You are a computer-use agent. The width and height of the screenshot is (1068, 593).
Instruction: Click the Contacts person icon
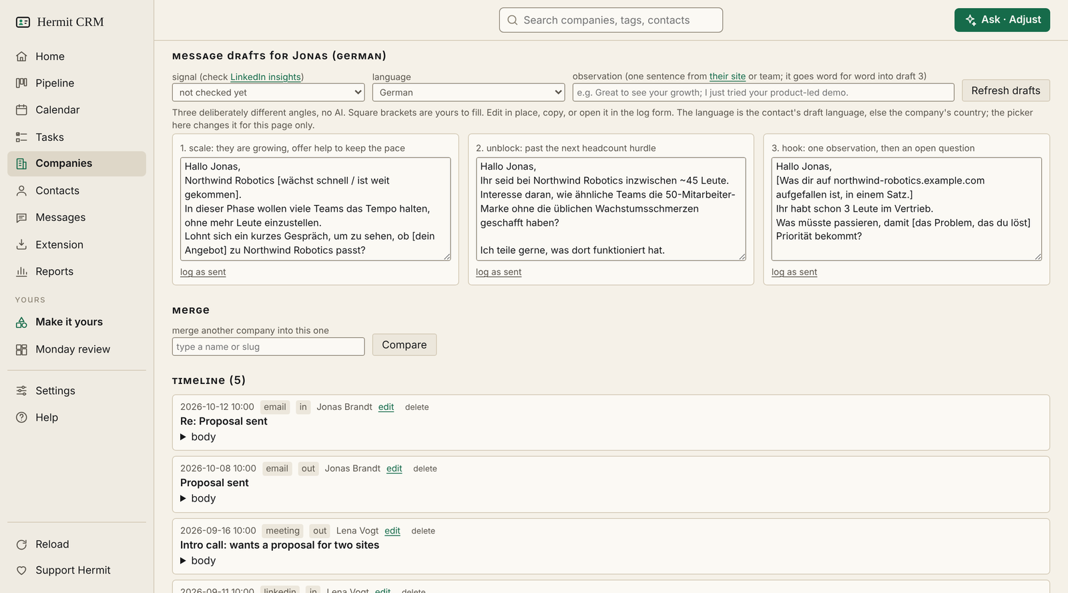(x=21, y=190)
